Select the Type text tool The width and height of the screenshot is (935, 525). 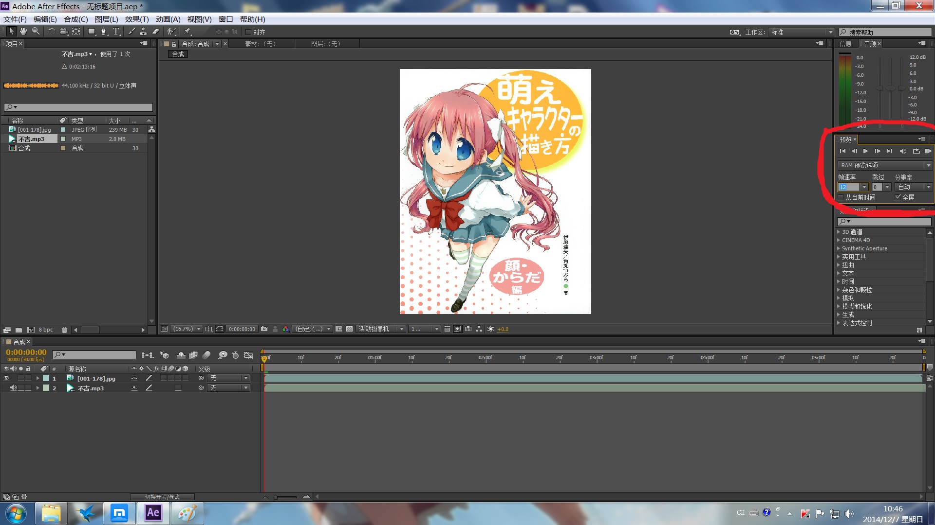tap(116, 32)
